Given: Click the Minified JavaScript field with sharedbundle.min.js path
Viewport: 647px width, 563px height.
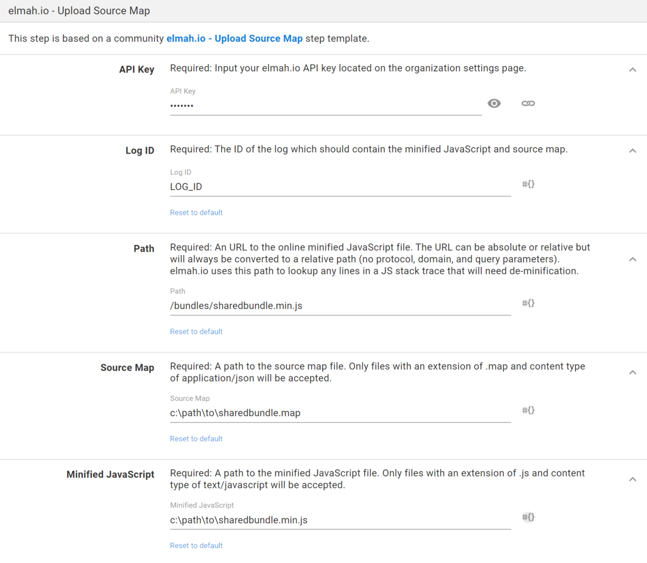Looking at the screenshot, I should pyautogui.click(x=340, y=520).
